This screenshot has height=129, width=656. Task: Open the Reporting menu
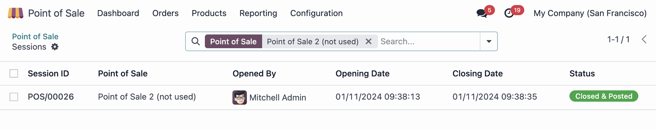pos(258,13)
